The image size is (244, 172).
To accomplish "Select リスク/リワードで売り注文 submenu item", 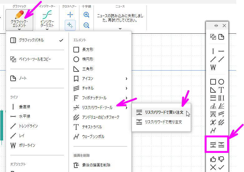I will (161, 122).
